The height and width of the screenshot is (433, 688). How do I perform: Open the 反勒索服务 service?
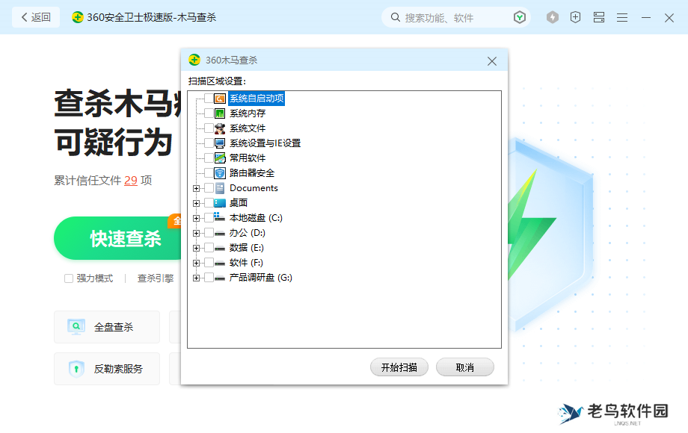[107, 369]
